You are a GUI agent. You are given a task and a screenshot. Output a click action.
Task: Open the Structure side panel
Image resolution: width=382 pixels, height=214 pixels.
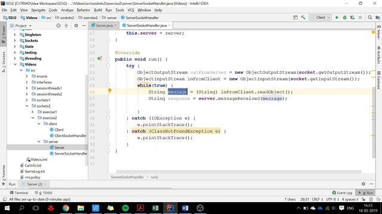coord(4,62)
